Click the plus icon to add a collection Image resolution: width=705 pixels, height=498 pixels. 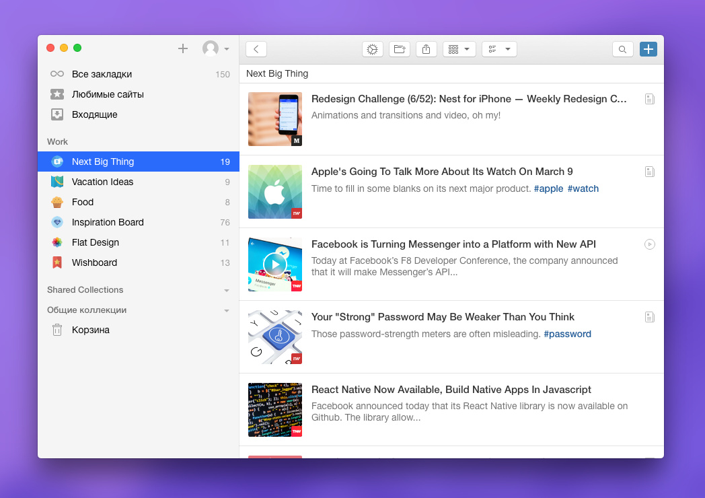[x=182, y=48]
